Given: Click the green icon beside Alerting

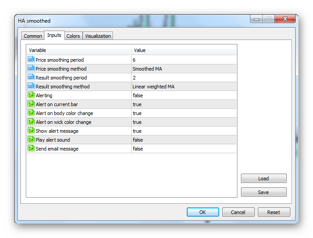Looking at the screenshot, I should [31, 95].
